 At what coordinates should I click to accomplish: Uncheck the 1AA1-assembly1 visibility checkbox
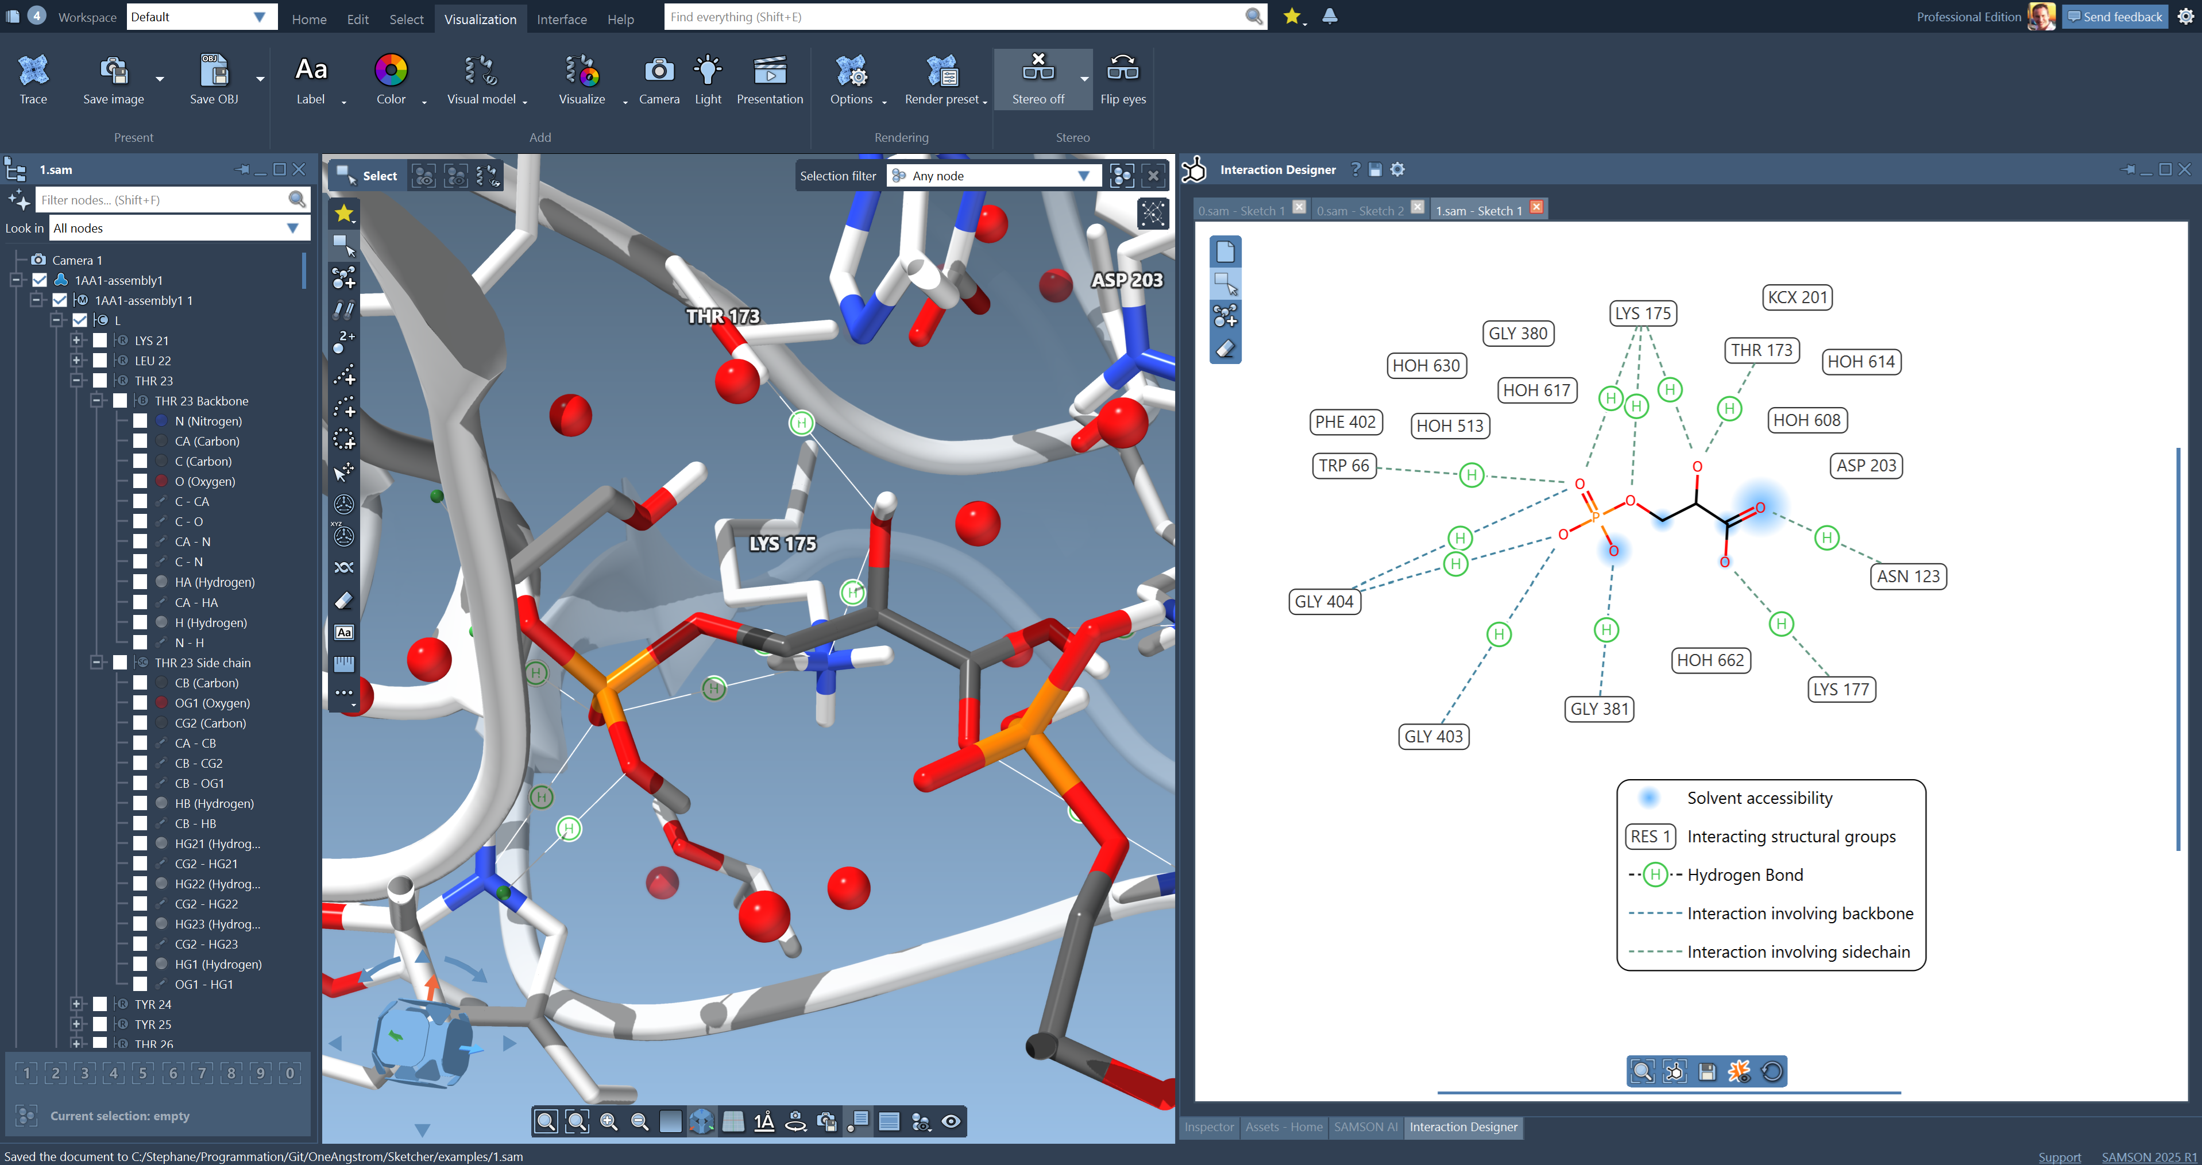39,280
